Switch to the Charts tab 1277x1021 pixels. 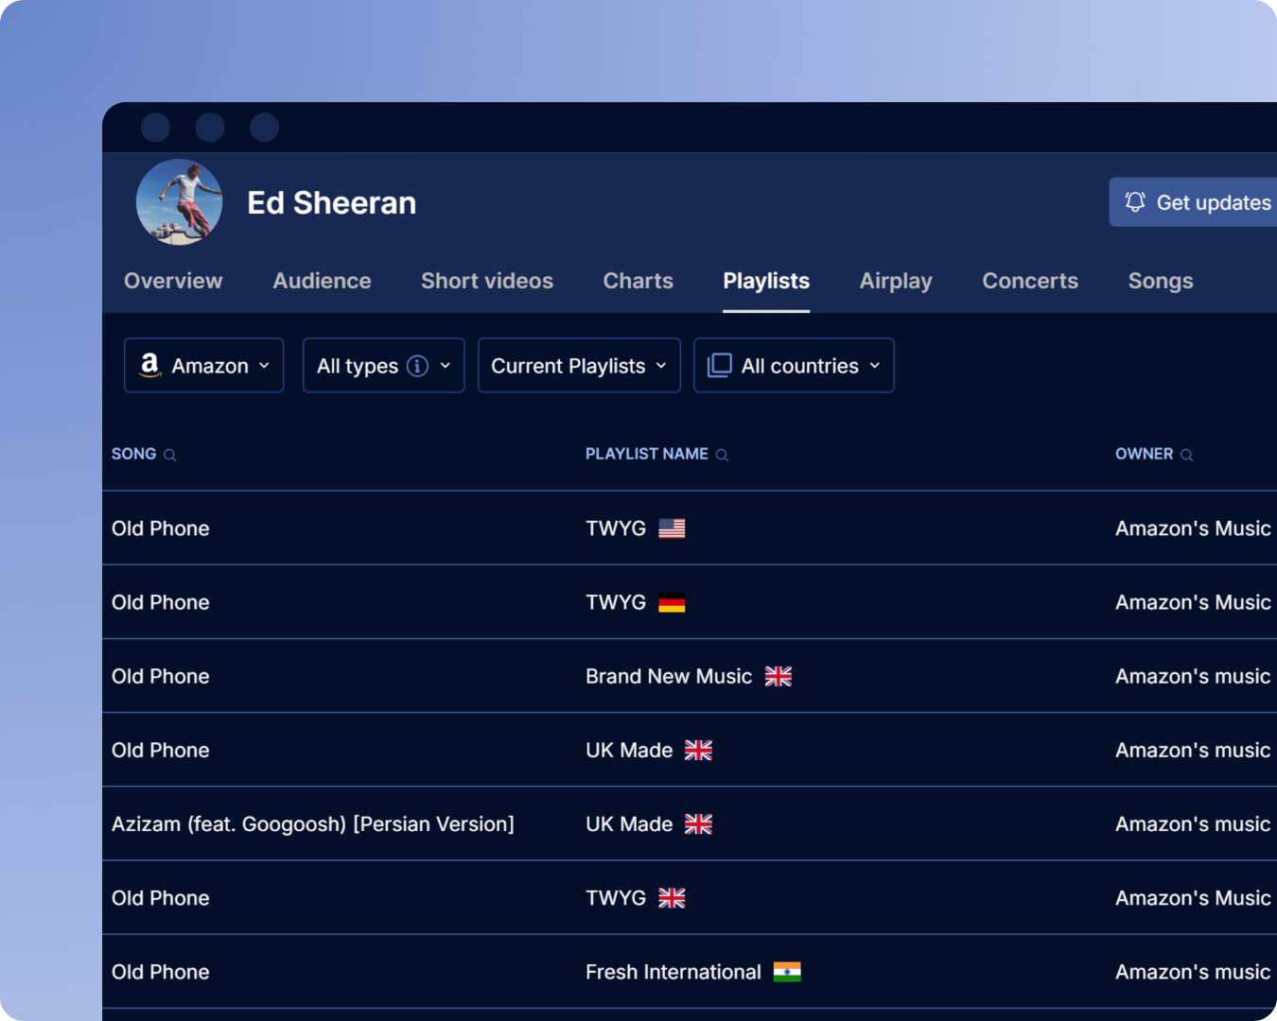[x=637, y=281]
